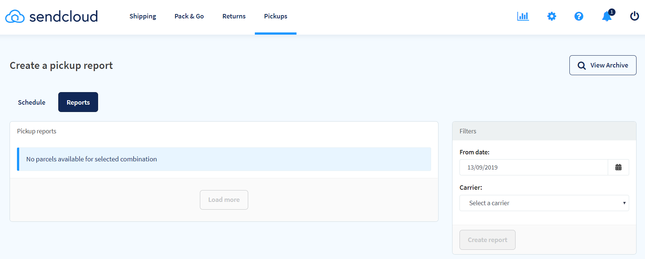645x259 pixels.
Task: Open the calendar date picker icon
Action: tap(618, 167)
